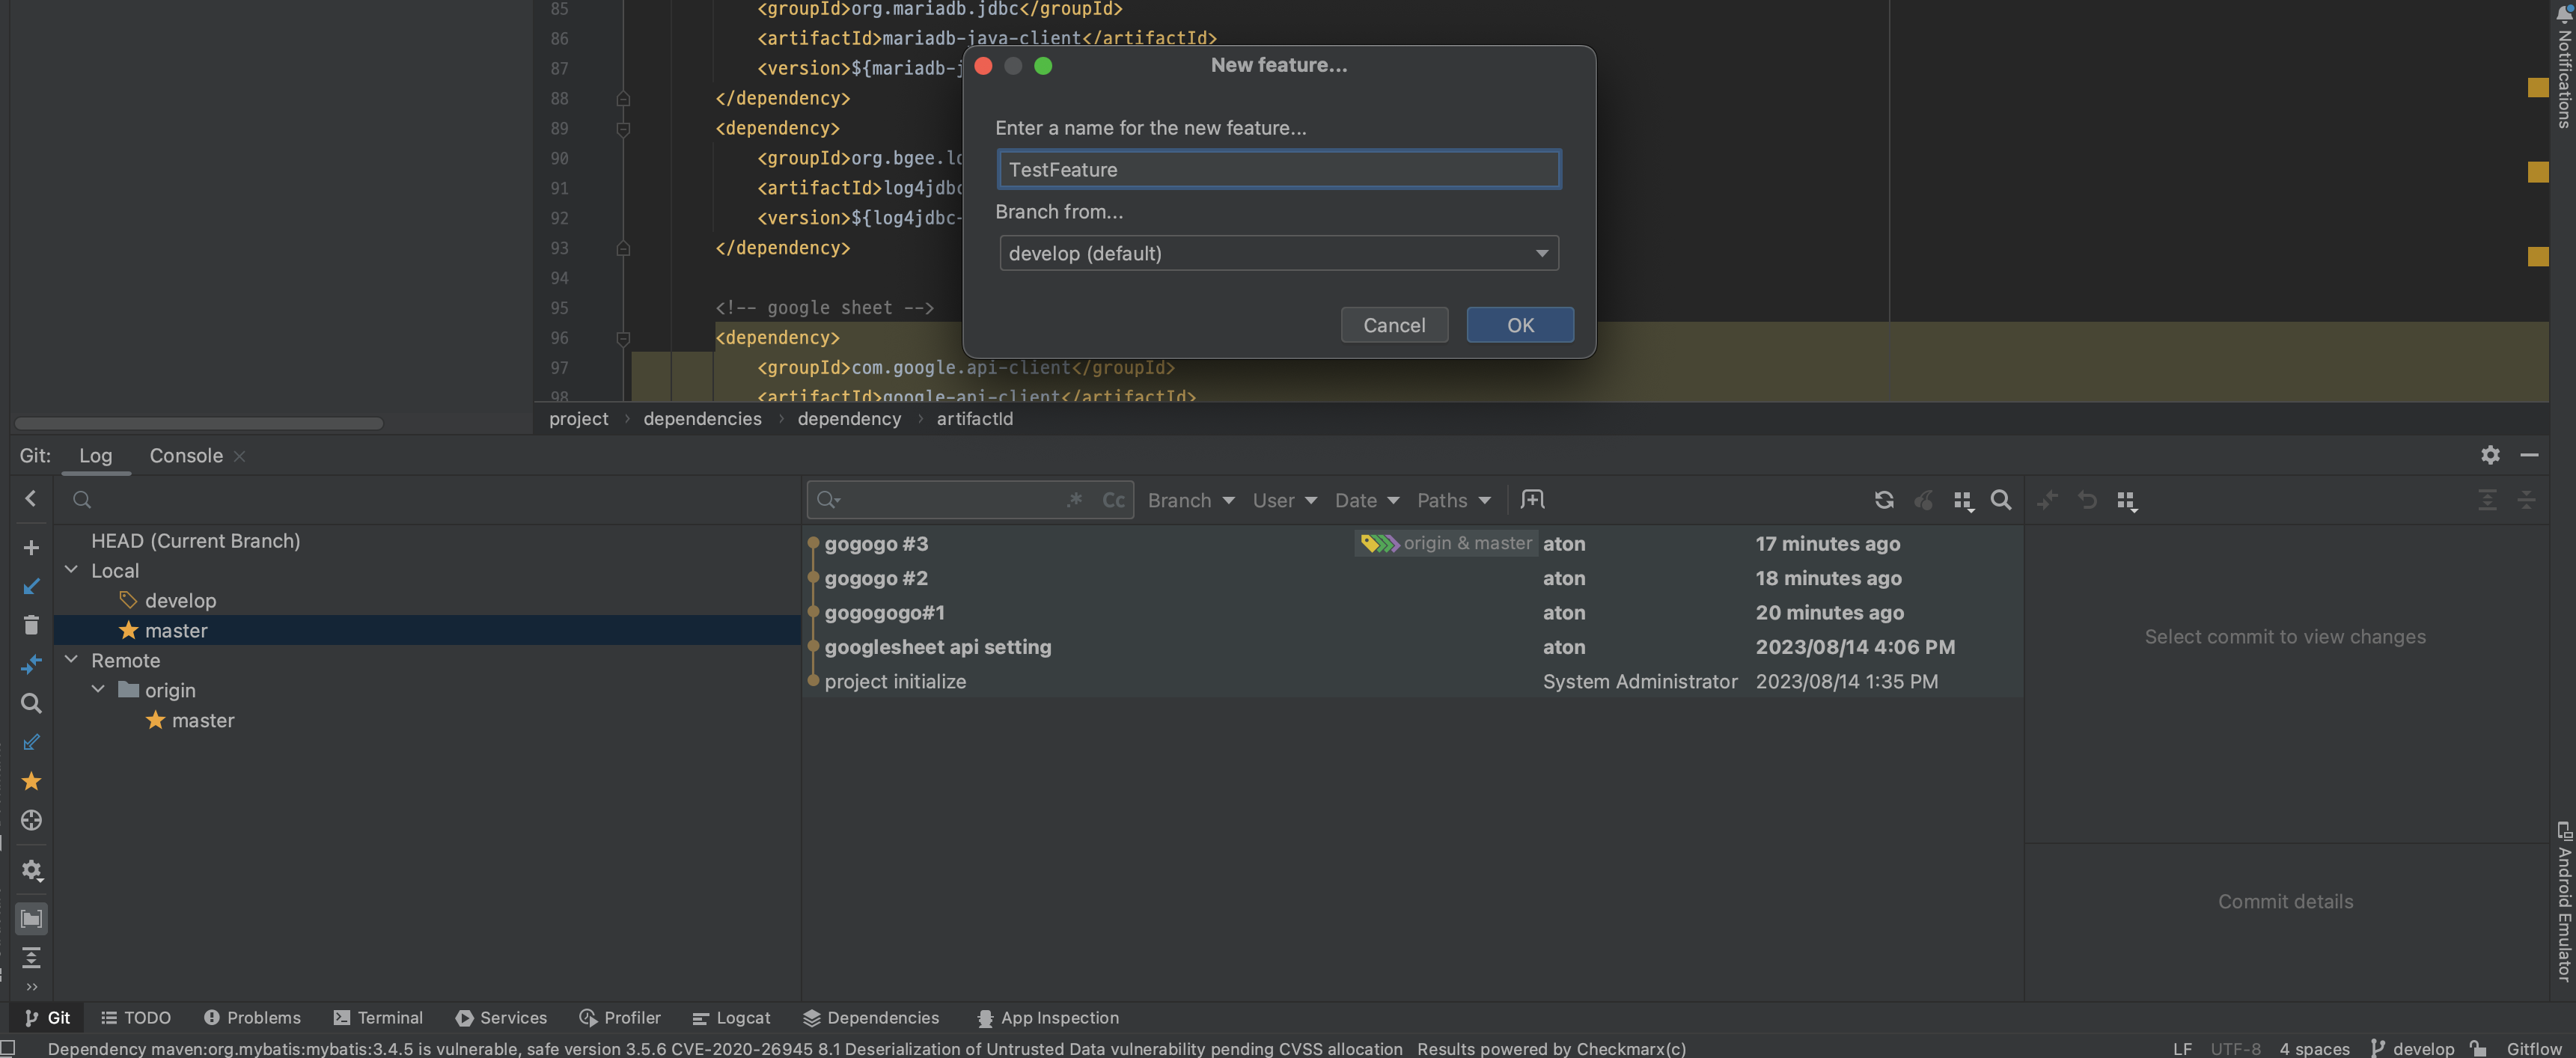Click the cherry-pick icon in log toolbar
The height and width of the screenshot is (1058, 2576).
coord(1923,500)
